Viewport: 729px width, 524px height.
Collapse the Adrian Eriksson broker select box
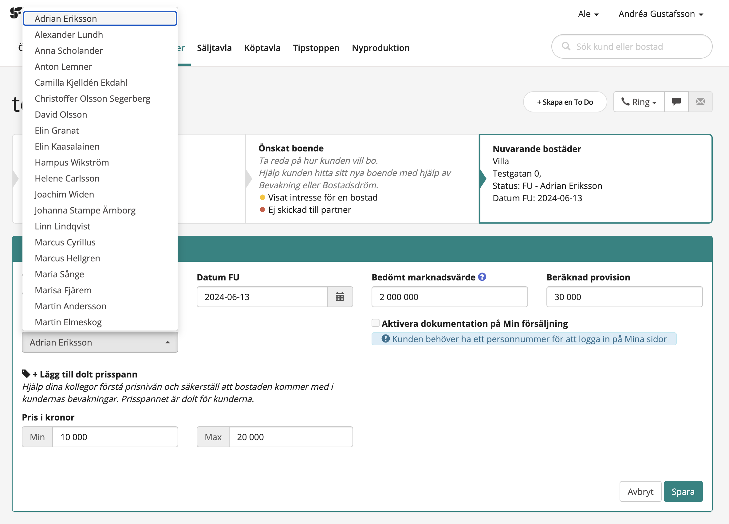point(100,342)
